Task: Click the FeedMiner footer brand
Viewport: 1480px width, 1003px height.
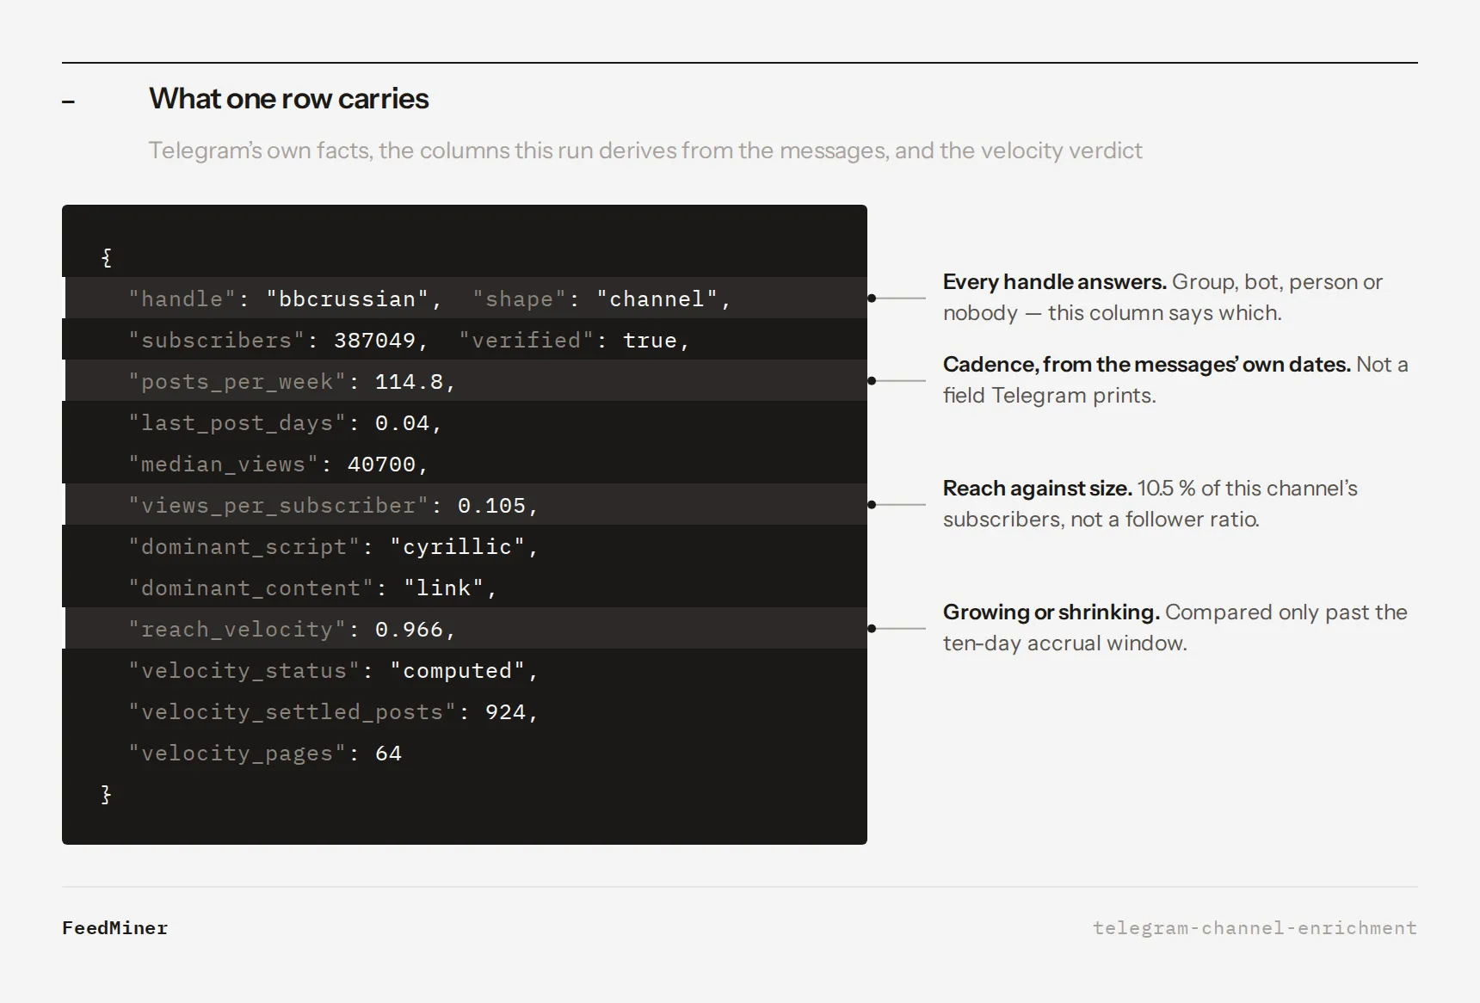Action: coord(115,928)
